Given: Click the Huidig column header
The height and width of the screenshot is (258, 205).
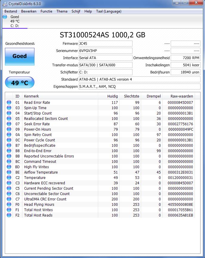Looking at the screenshot, I should pyautogui.click(x=109, y=96).
